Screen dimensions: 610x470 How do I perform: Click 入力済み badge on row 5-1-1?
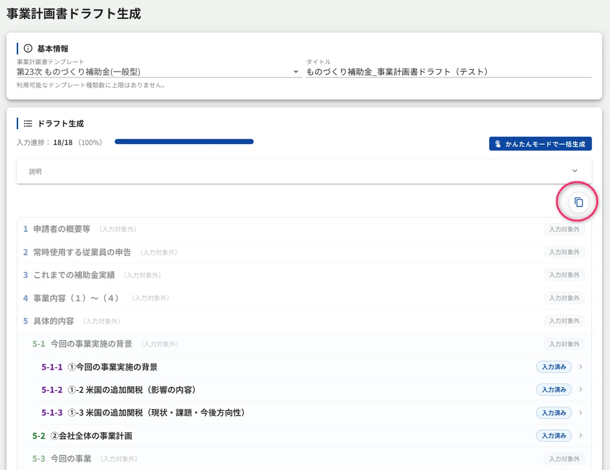coord(554,367)
